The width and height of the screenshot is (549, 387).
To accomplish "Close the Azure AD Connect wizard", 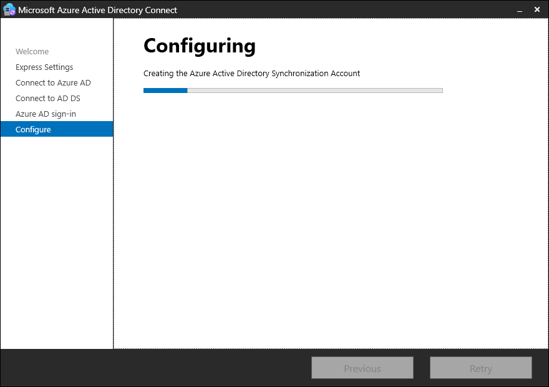I will 537,10.
